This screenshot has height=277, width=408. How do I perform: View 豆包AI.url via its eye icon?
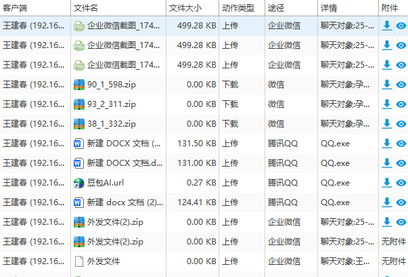click(401, 183)
